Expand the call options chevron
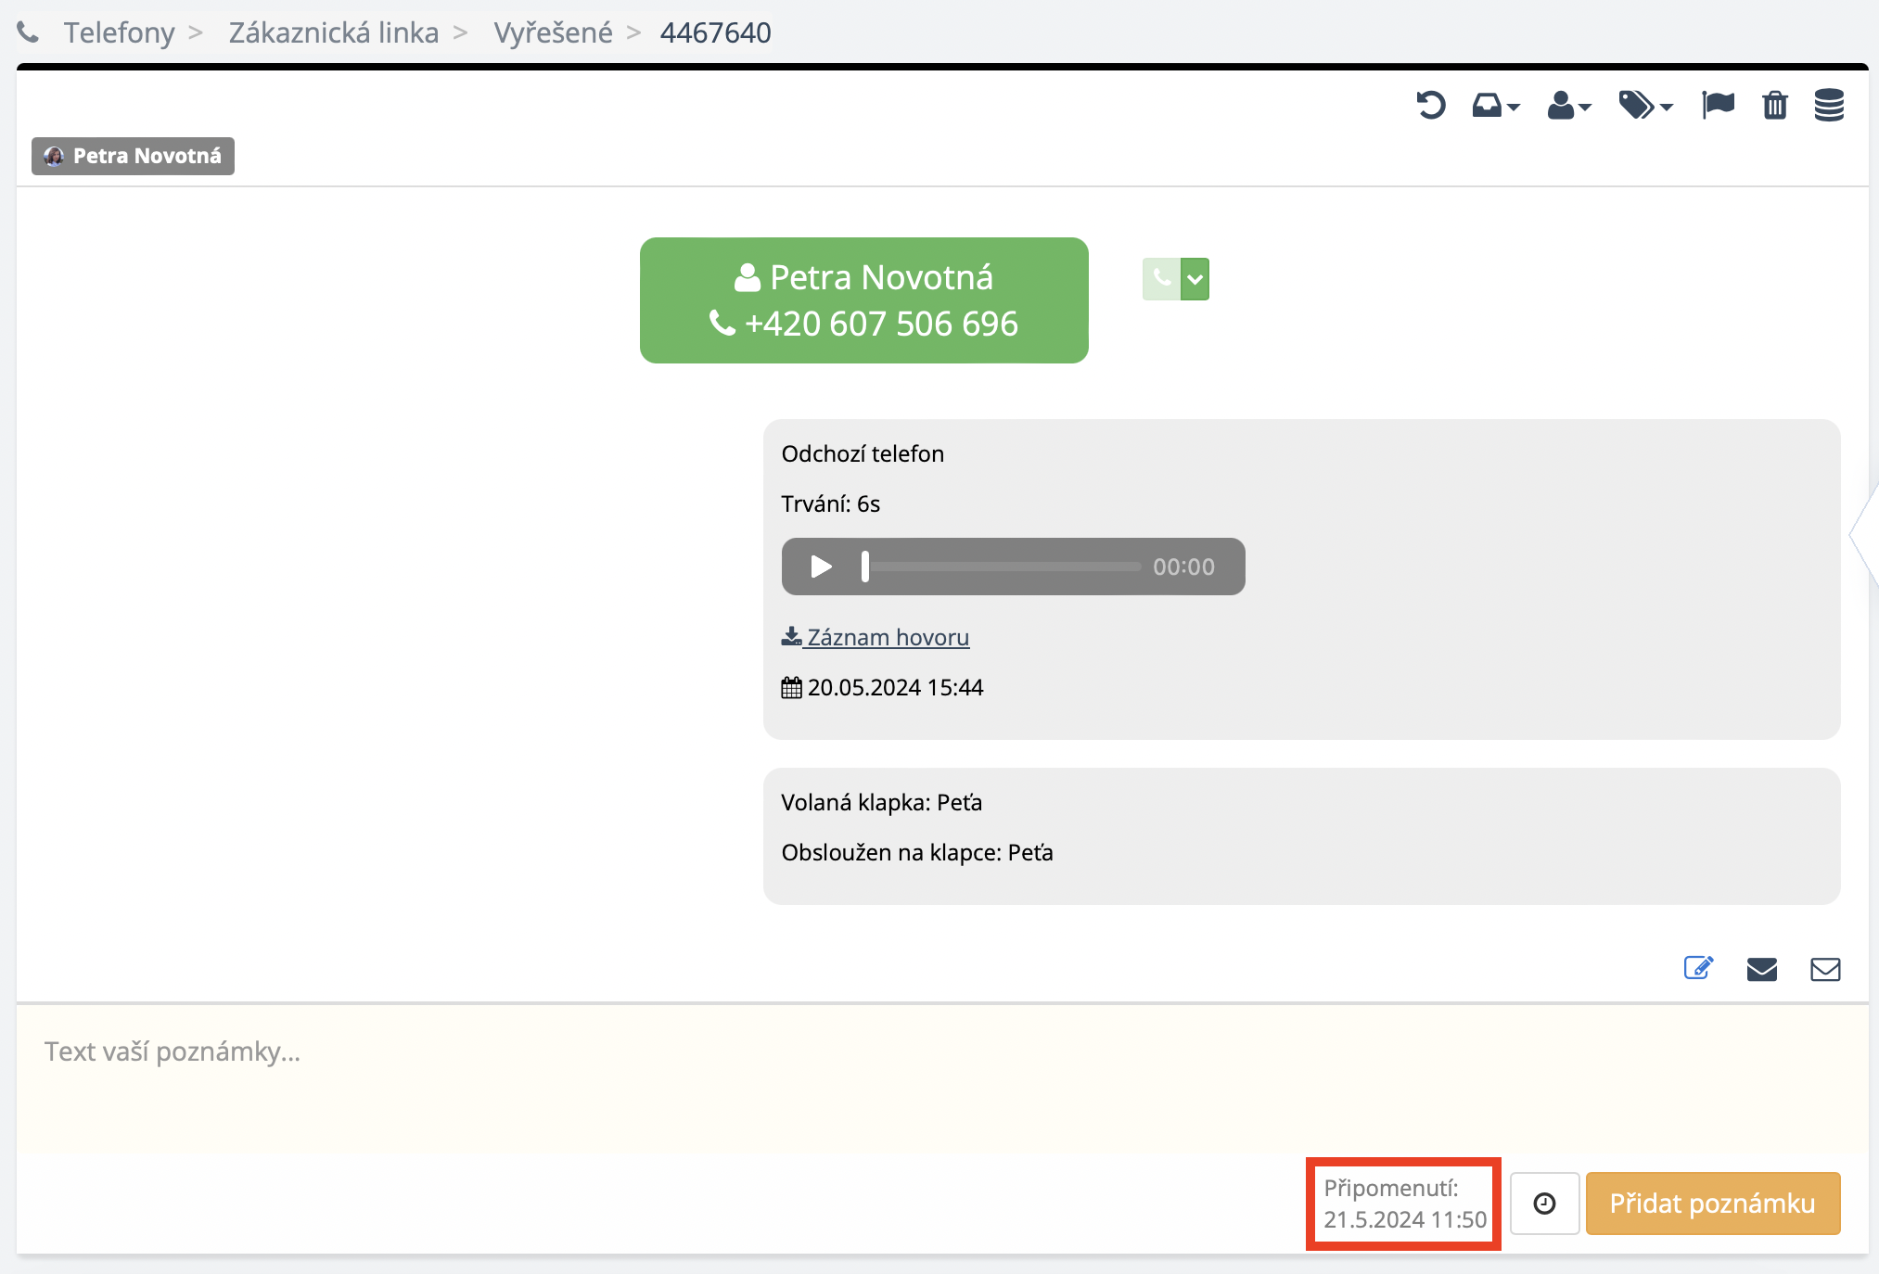Screen dimensions: 1879x1274 [1195, 278]
